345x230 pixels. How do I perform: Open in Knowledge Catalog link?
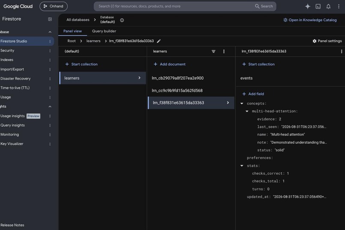point(310,20)
